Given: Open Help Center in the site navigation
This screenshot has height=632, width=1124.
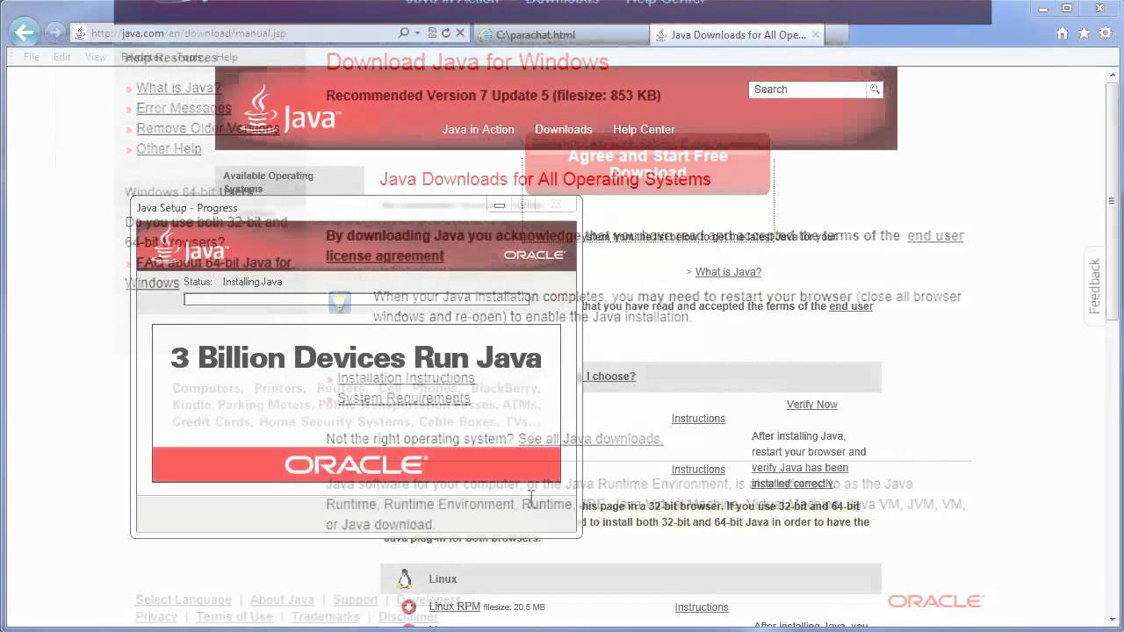Looking at the screenshot, I should (x=644, y=129).
